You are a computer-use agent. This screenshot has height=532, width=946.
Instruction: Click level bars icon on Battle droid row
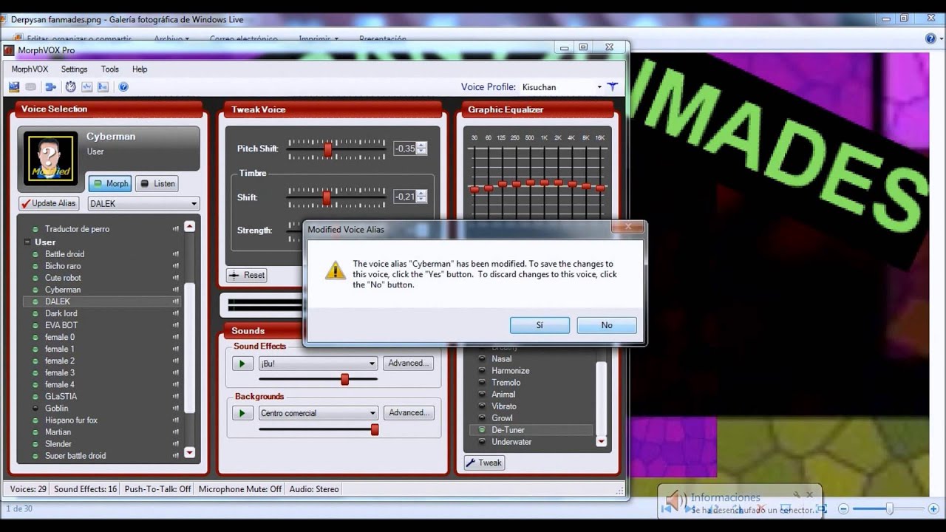tap(176, 254)
